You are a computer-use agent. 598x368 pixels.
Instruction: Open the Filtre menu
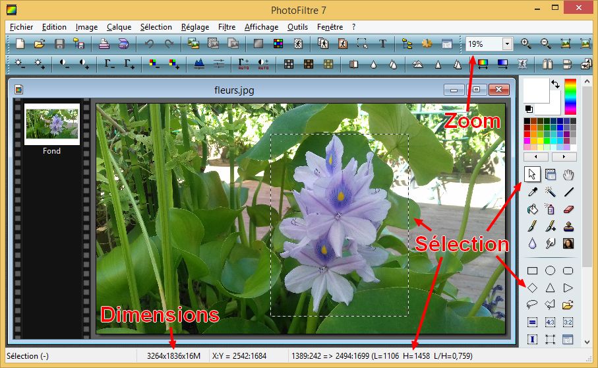coord(226,27)
